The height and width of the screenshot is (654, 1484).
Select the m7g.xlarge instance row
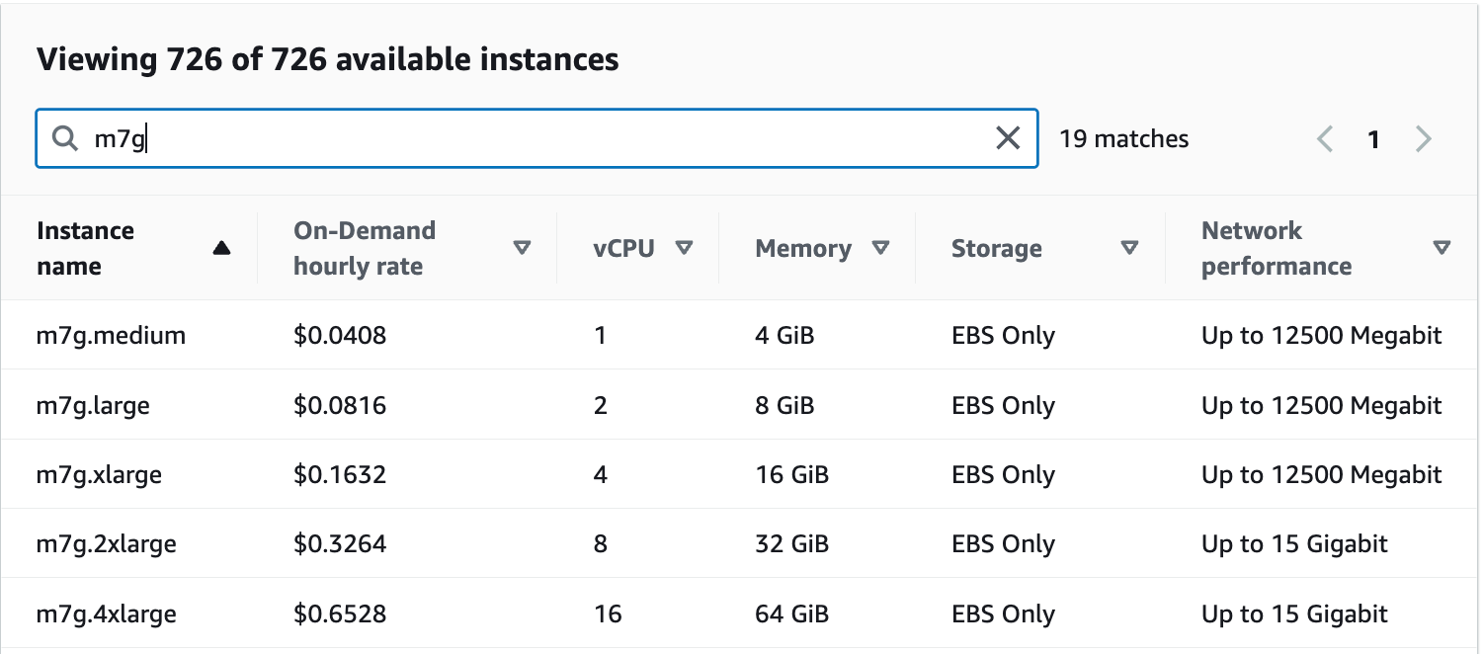(x=742, y=474)
